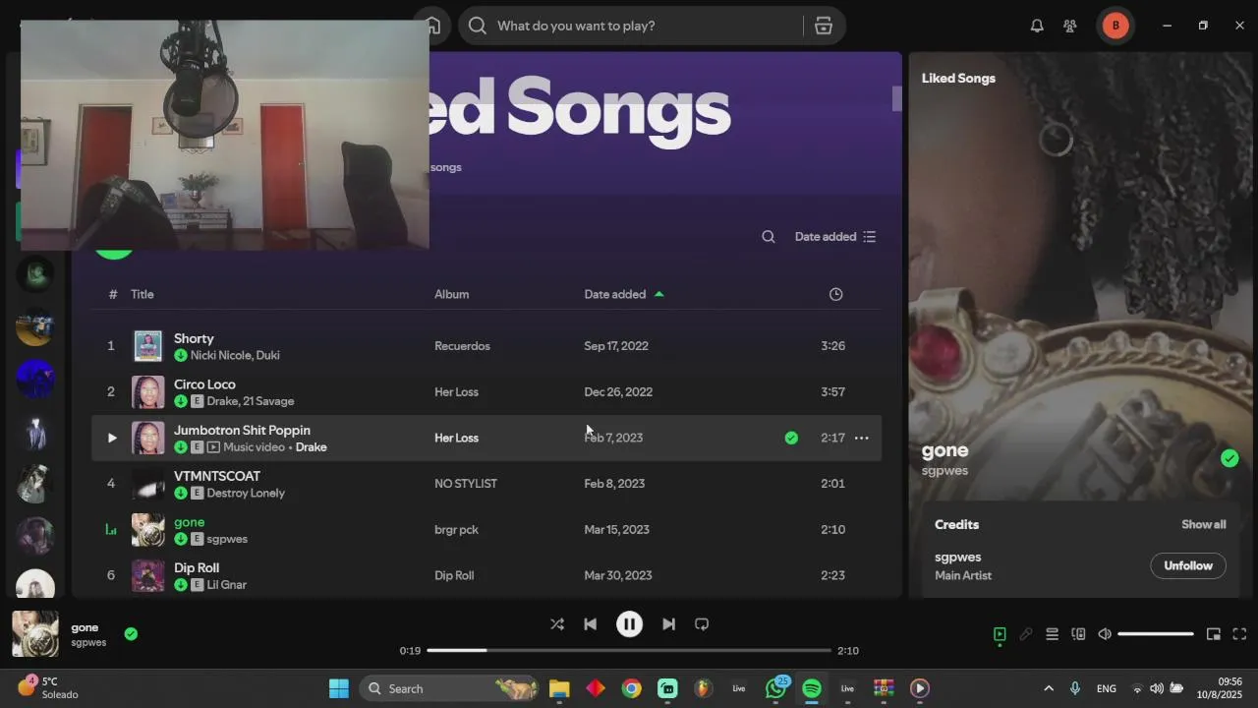Remove Jumbotron Shit Poppin from Liked Songs
The image size is (1258, 708).
click(x=791, y=438)
